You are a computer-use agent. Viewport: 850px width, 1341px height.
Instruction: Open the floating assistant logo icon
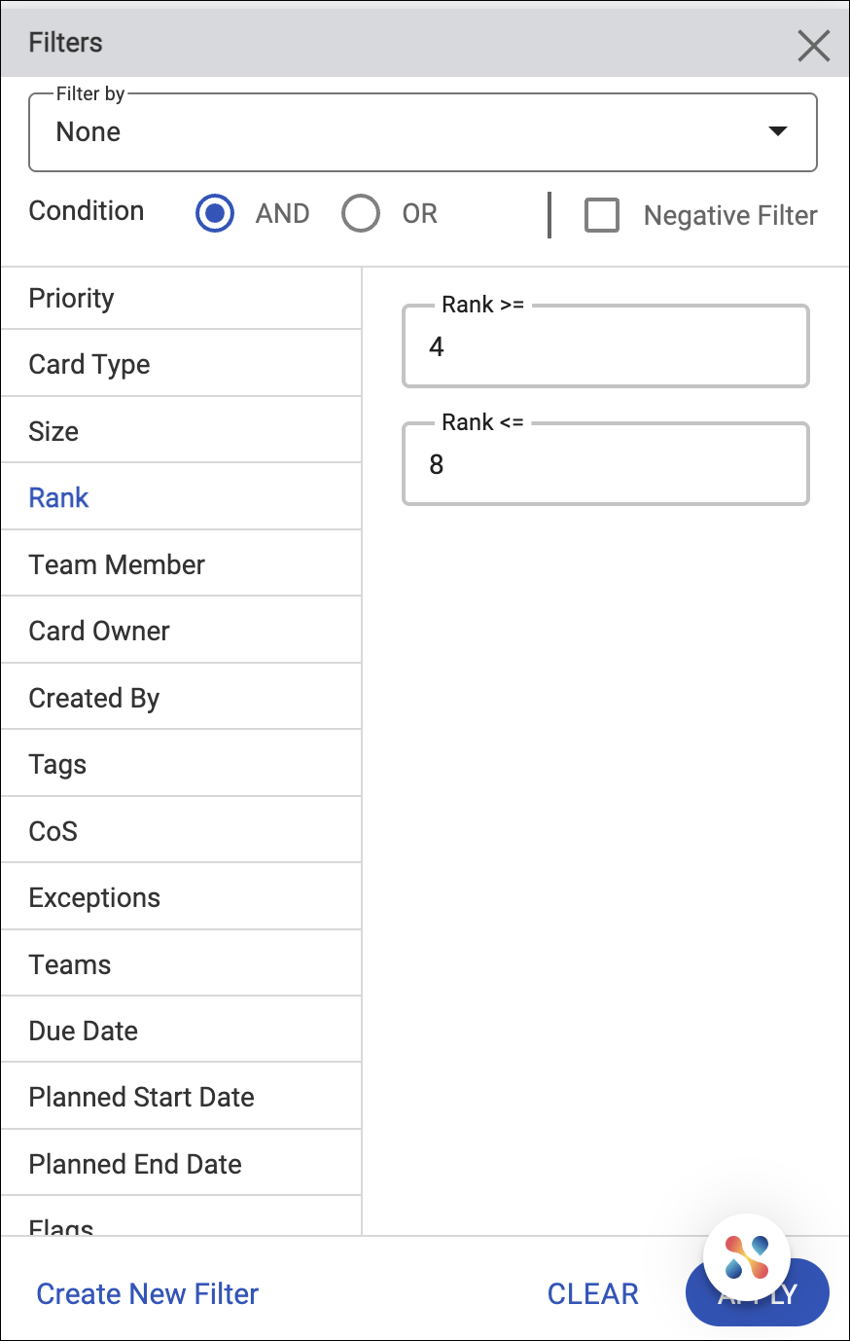[746, 1257]
